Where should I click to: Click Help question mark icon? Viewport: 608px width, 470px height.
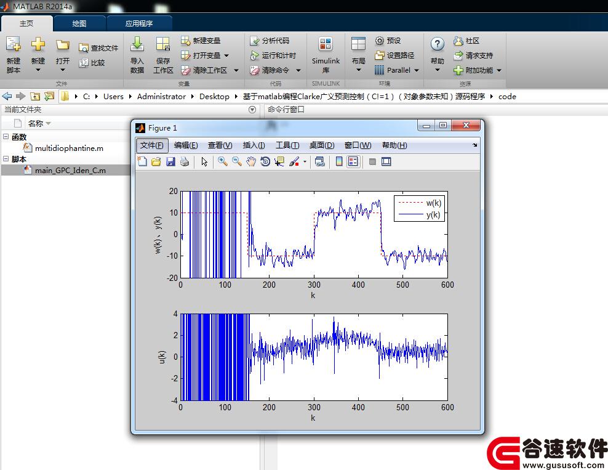(437, 44)
